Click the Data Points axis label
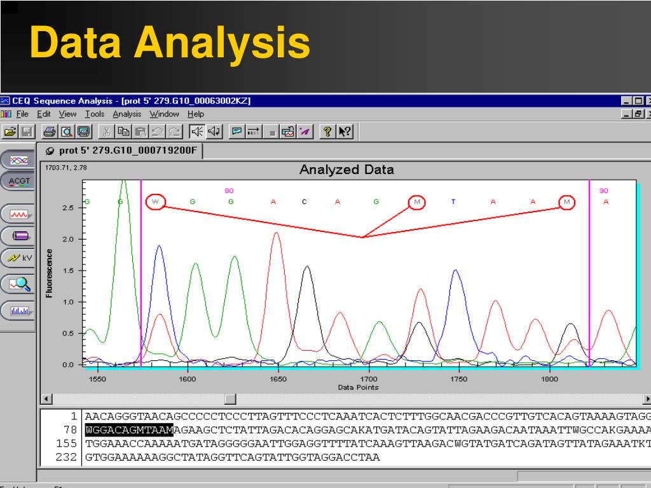 [x=359, y=387]
